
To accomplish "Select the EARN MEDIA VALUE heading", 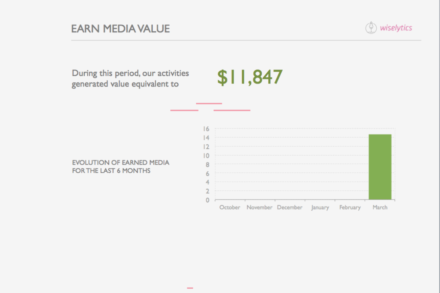I will pos(120,29).
